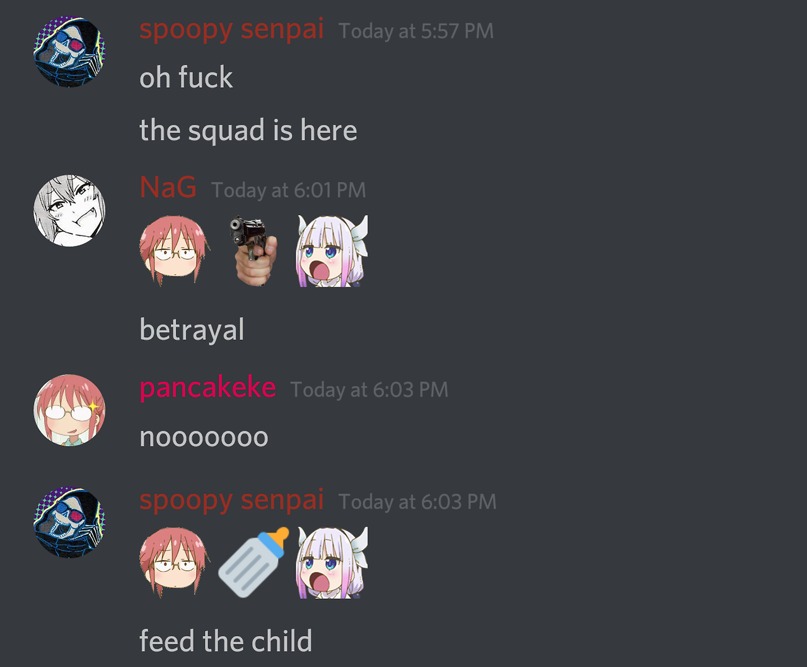
Task: Click red-haired glasses emoji in NaG's message
Action: (x=174, y=251)
